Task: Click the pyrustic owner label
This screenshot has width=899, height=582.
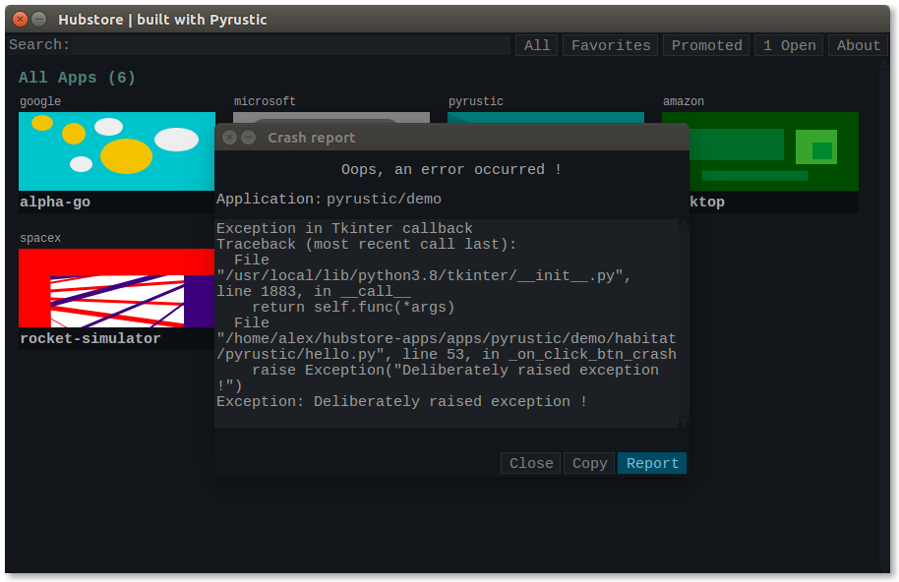Action: (x=475, y=101)
